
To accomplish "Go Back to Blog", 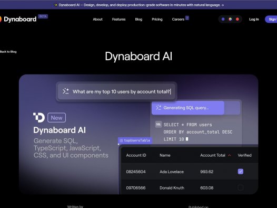I will 8,52.
